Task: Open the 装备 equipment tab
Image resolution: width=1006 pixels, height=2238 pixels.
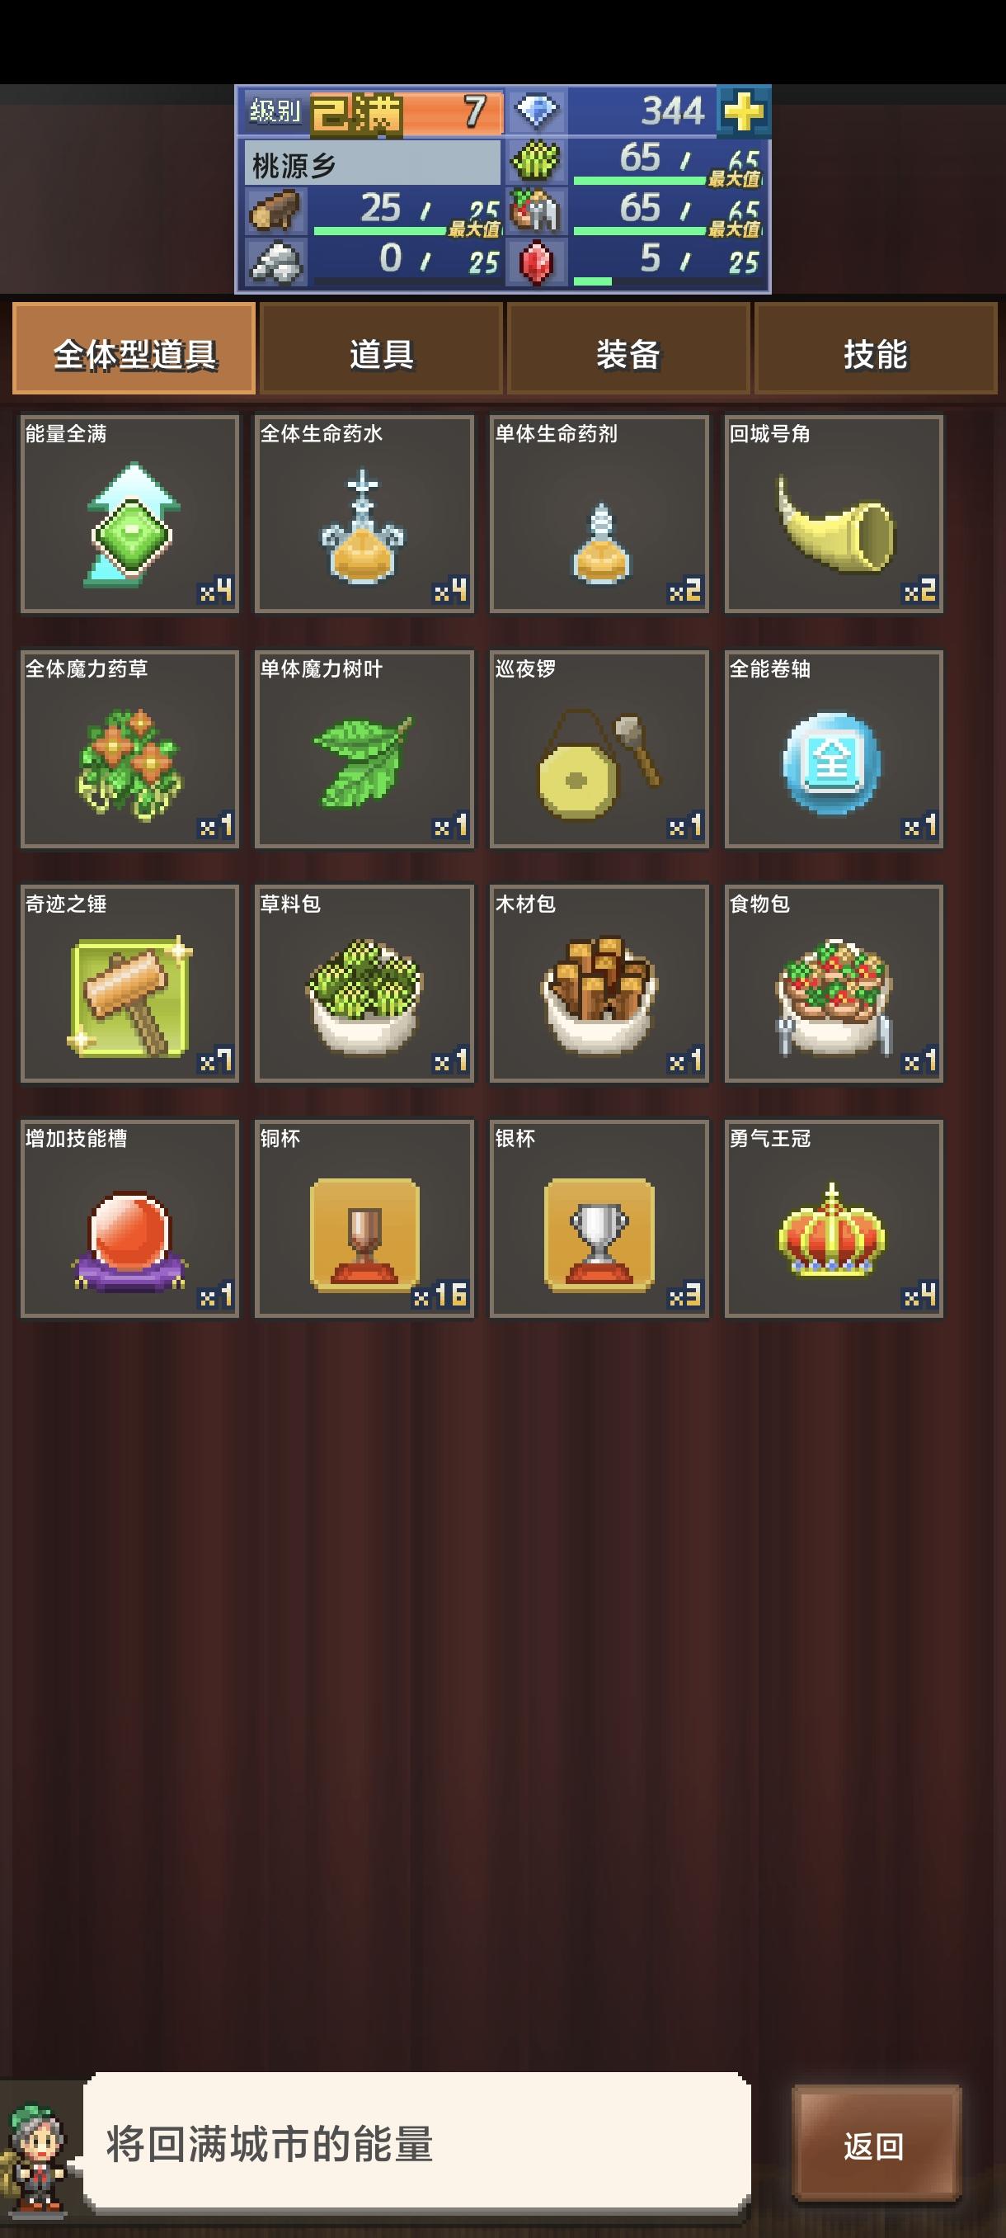Action: tap(628, 348)
